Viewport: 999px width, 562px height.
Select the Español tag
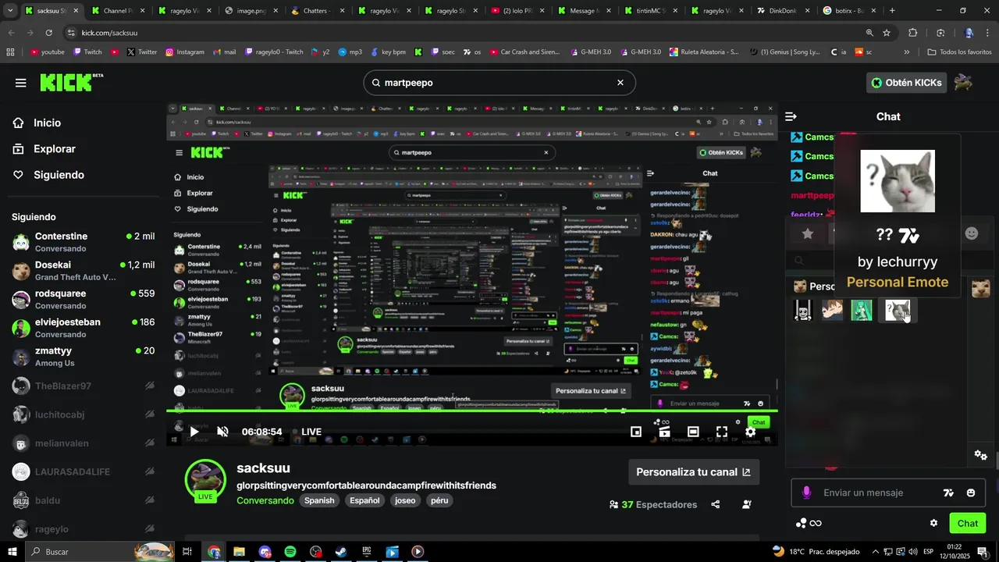point(364,500)
